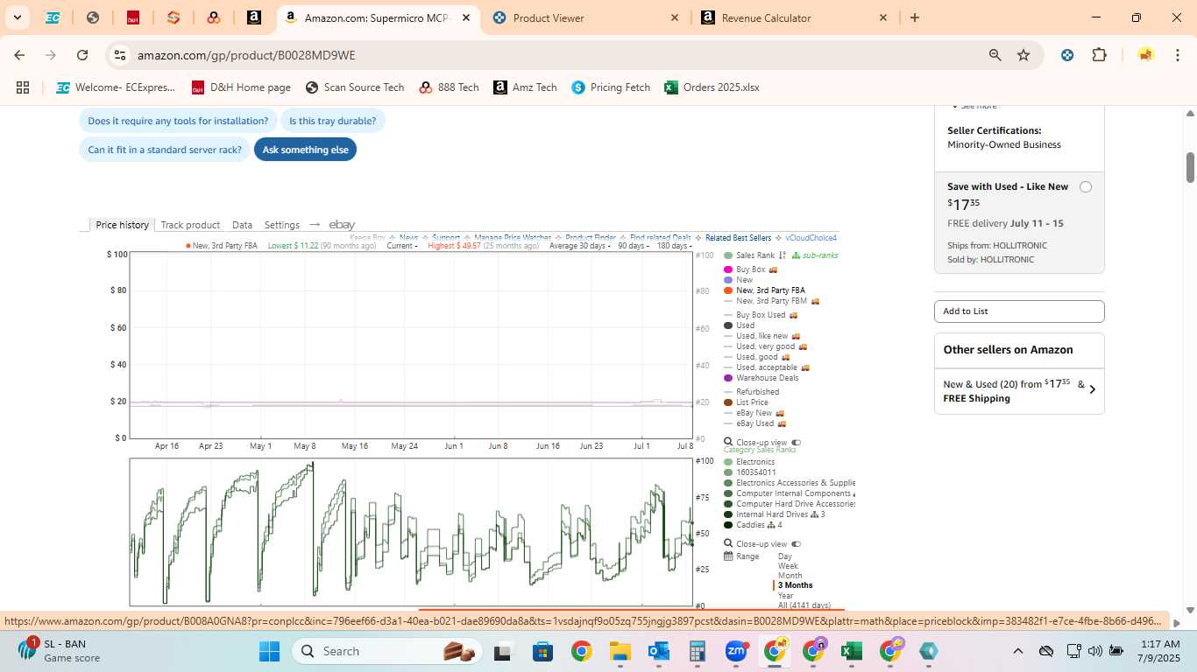The height and width of the screenshot is (672, 1197).
Task: Click 'Can it fit in a standard server rack?'
Action: pyautogui.click(x=165, y=150)
